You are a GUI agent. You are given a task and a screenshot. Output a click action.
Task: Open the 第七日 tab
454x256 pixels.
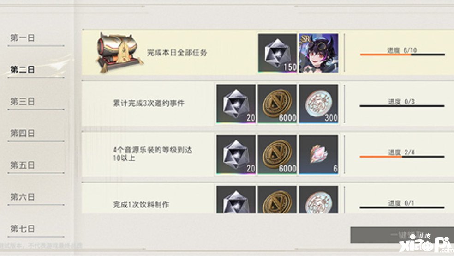coord(23,229)
